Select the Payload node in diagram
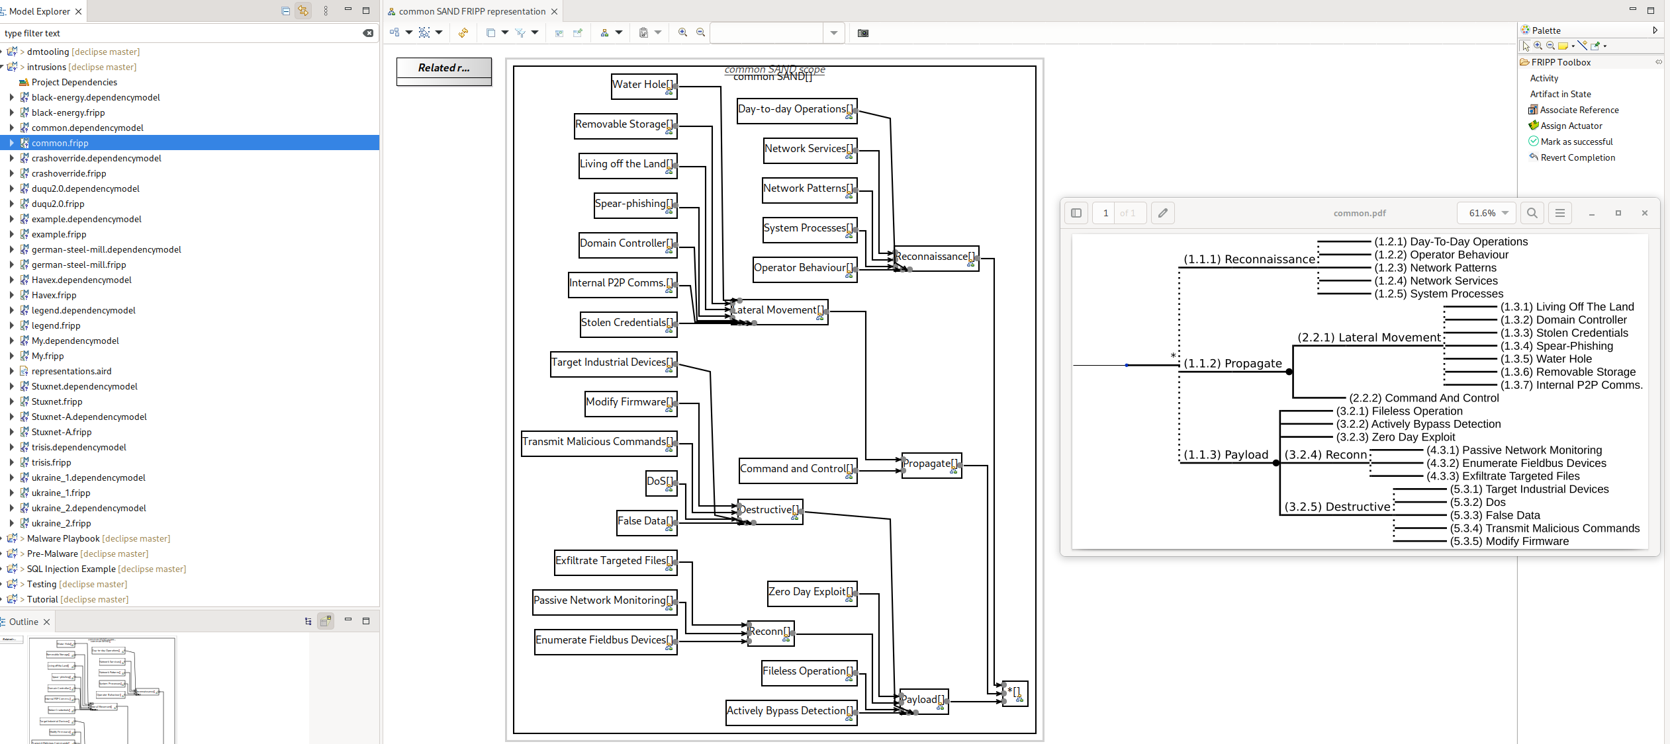This screenshot has height=744, width=1670. [x=924, y=700]
